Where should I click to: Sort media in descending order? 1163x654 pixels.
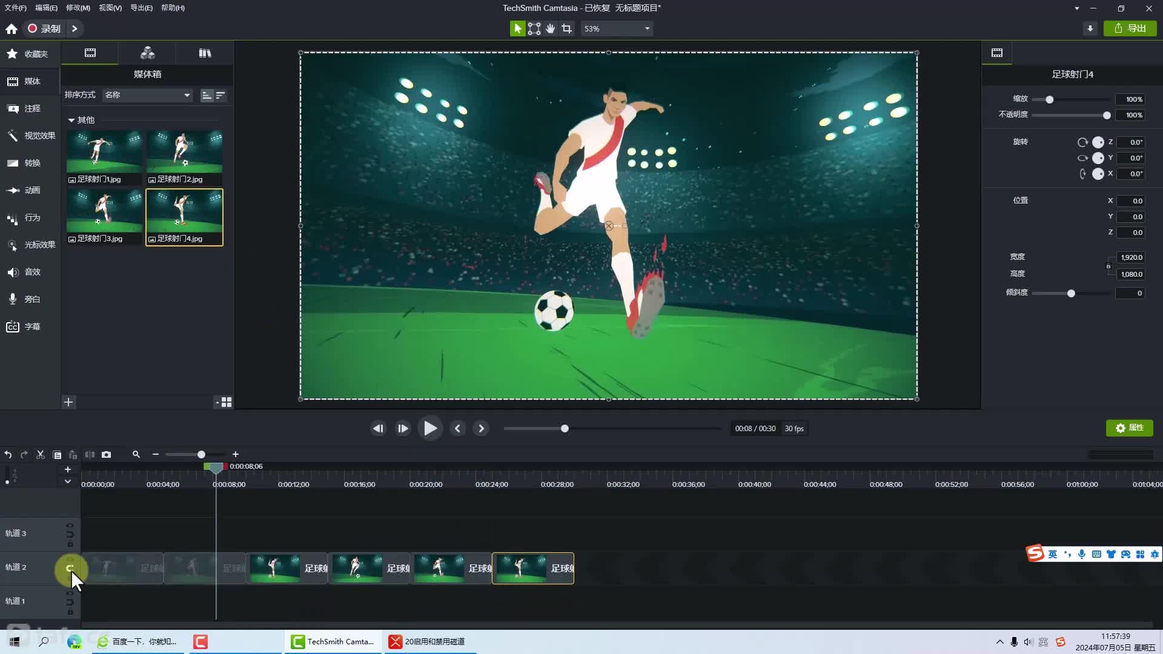(220, 95)
